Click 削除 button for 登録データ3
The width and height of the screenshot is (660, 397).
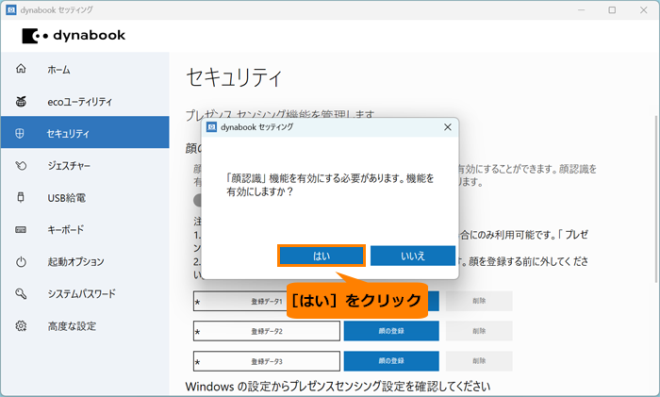pos(479,361)
